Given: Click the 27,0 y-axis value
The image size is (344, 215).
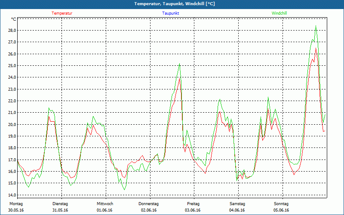Looking at the screenshot, I should 12,42.
